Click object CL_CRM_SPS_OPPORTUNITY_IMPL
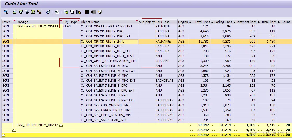 point(109,110)
